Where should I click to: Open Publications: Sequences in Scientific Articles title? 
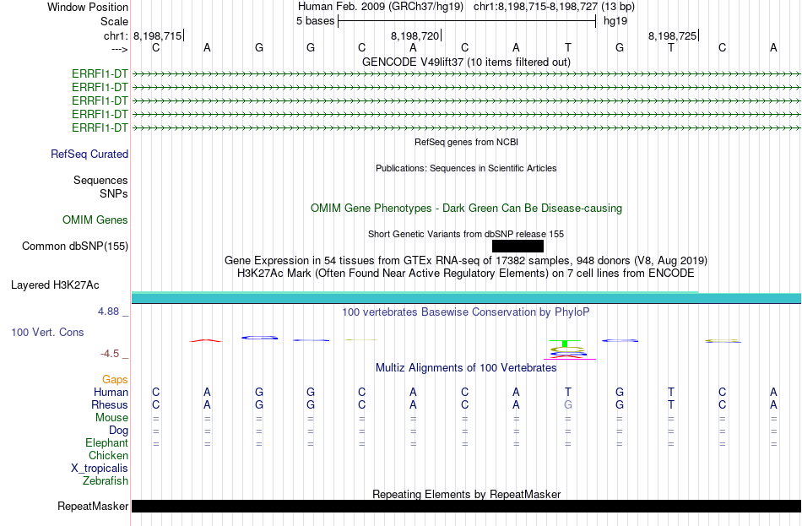tap(466, 168)
